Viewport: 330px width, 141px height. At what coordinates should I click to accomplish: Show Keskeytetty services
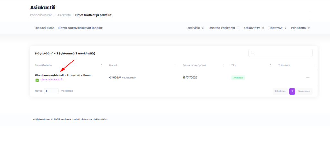pos(254,28)
